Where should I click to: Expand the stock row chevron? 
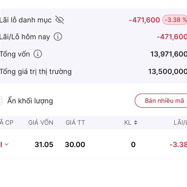pos(7,144)
